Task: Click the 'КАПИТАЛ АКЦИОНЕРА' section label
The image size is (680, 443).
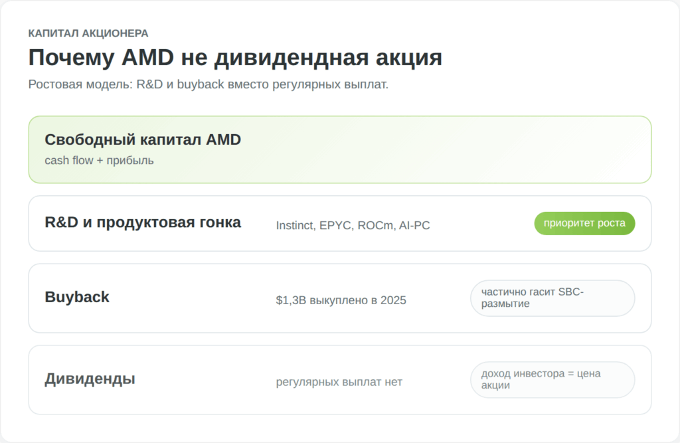Action: click(88, 33)
